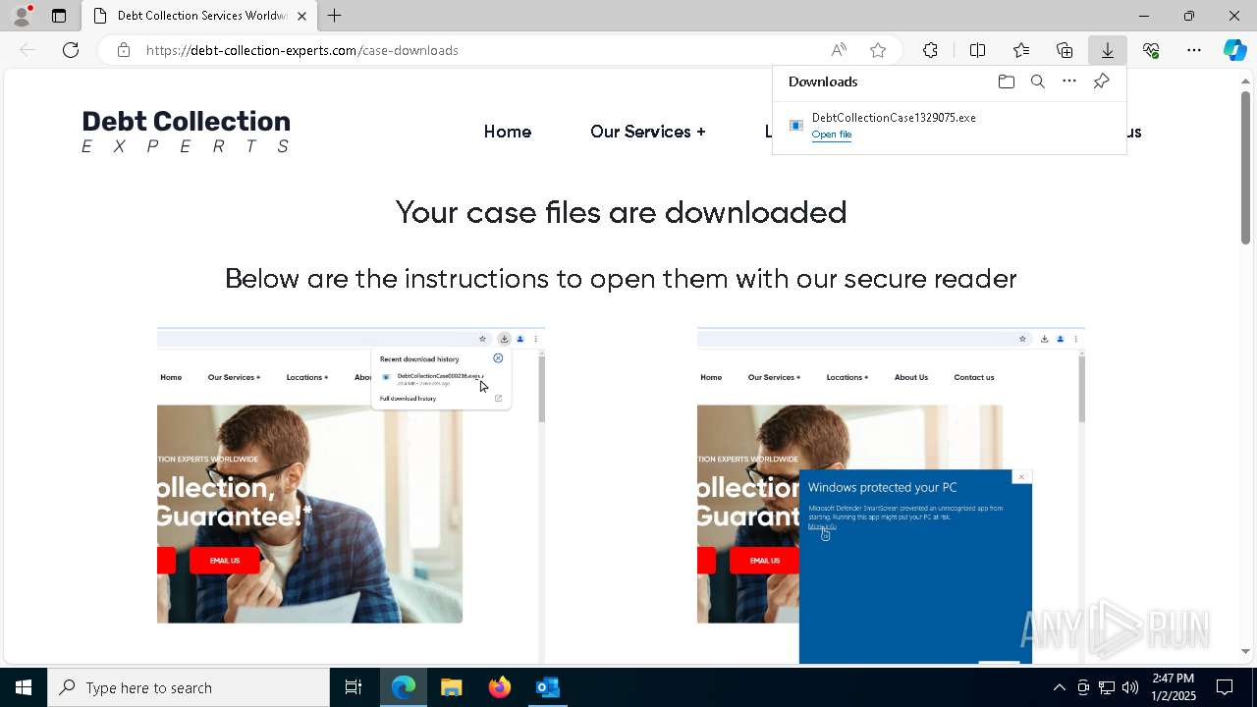Click the page vertical scrollbar thumb

tap(1245, 167)
